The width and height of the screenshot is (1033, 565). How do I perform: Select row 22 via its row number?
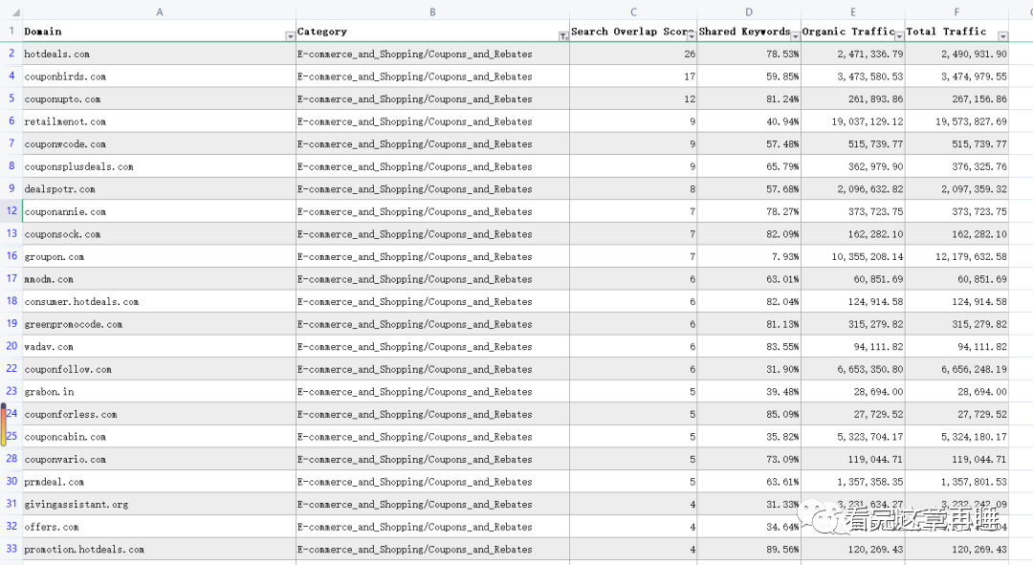coord(11,369)
